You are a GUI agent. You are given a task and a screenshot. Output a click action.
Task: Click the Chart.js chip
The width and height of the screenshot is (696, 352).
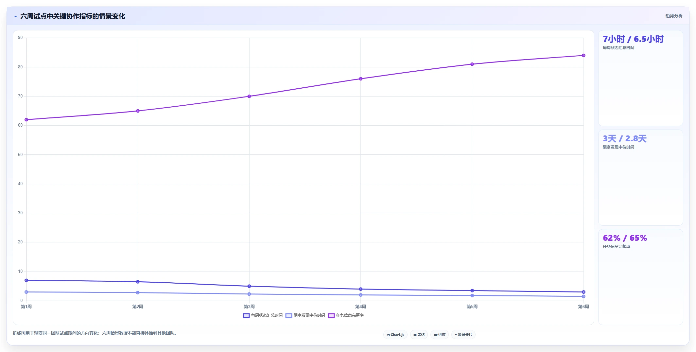(x=395, y=335)
